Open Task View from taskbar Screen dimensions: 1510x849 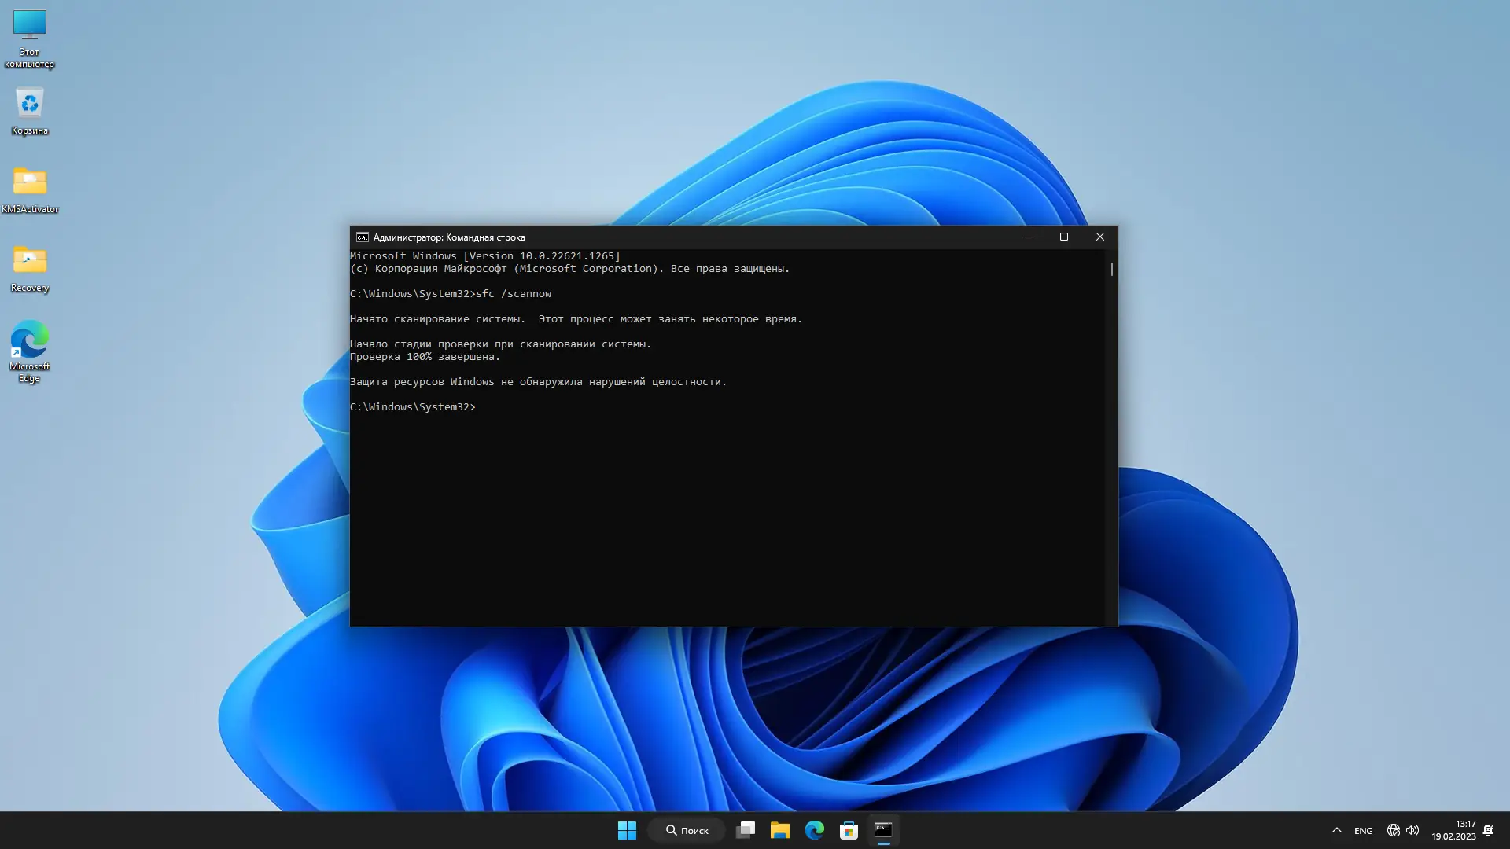(x=745, y=830)
